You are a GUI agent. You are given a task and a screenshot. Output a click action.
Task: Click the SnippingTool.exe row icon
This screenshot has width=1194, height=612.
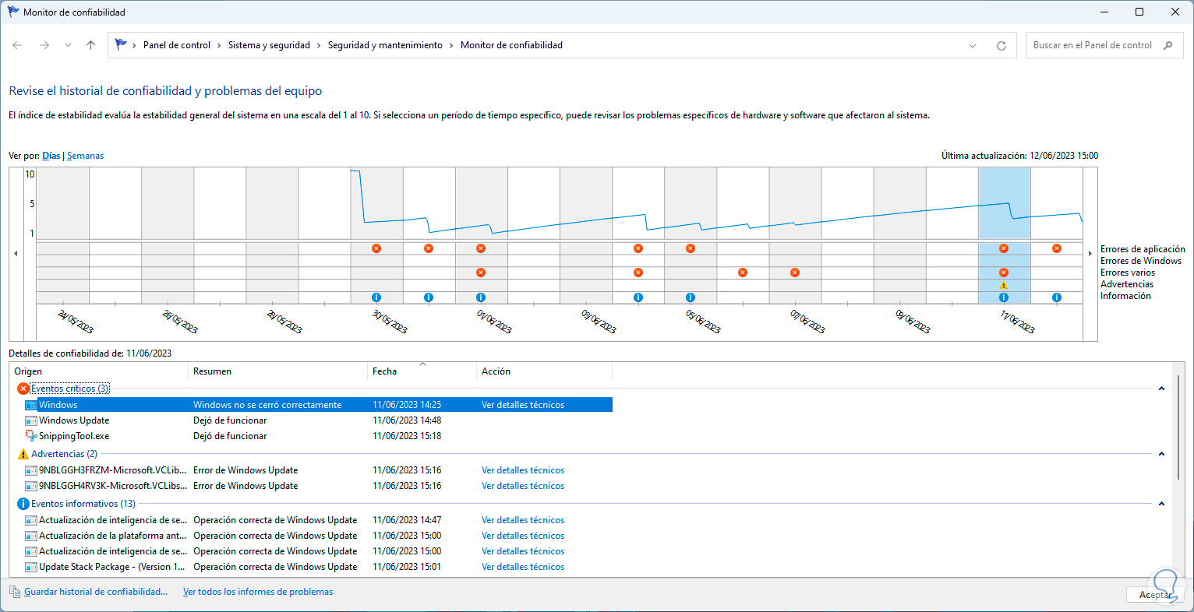click(31, 436)
